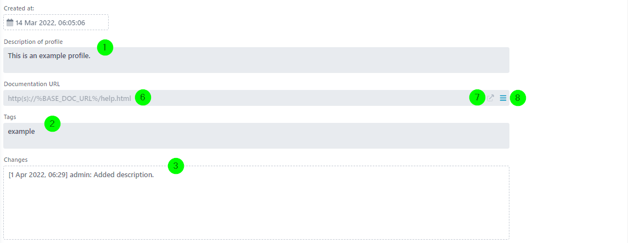Click green annotation marker number 1
The width and height of the screenshot is (628, 243).
pyautogui.click(x=105, y=48)
